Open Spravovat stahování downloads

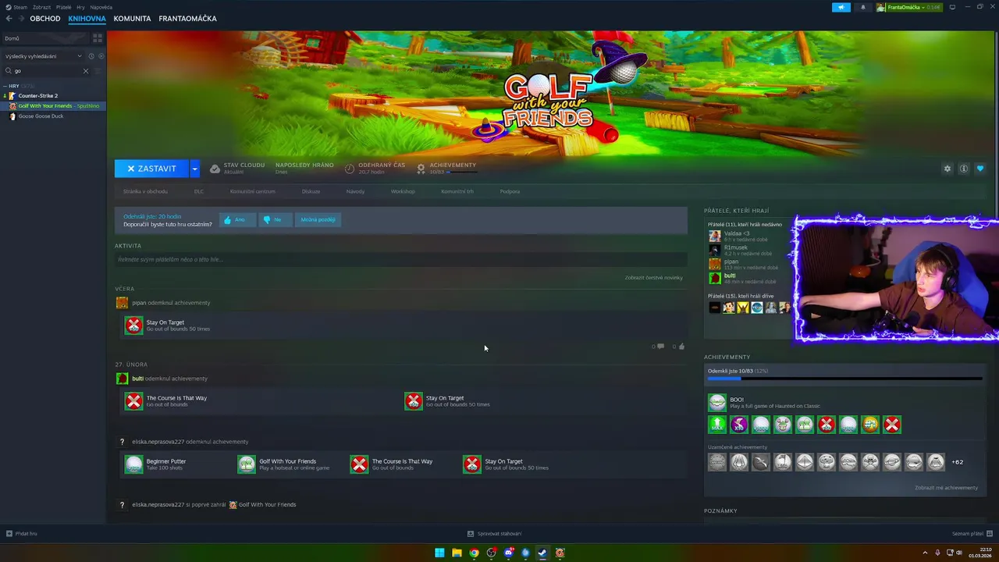click(x=495, y=534)
